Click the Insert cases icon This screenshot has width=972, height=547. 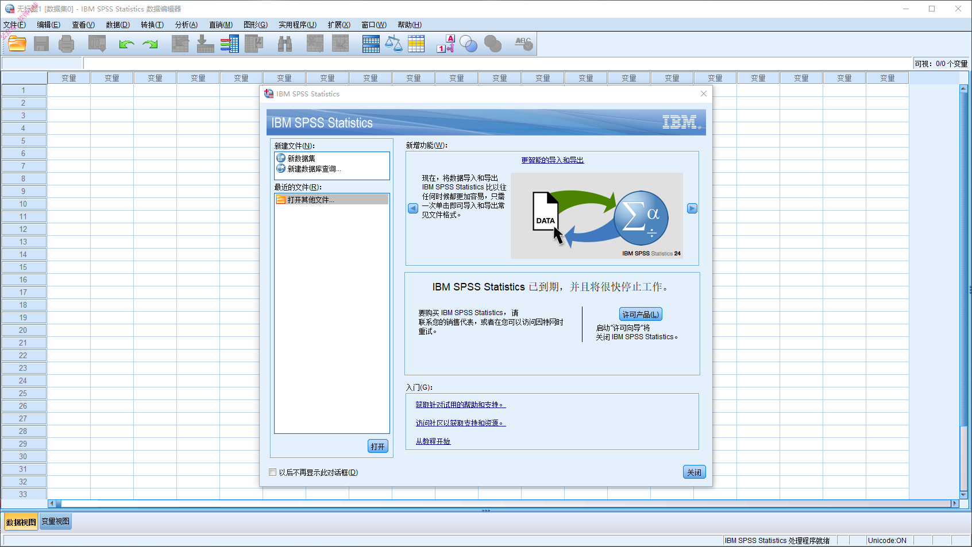(x=315, y=44)
